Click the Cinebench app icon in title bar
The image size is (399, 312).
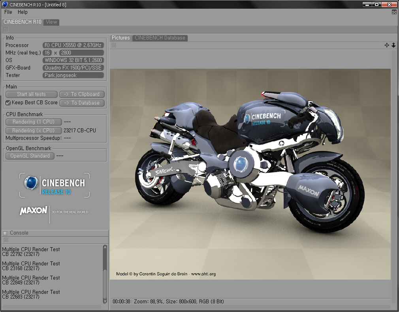coord(5,4)
